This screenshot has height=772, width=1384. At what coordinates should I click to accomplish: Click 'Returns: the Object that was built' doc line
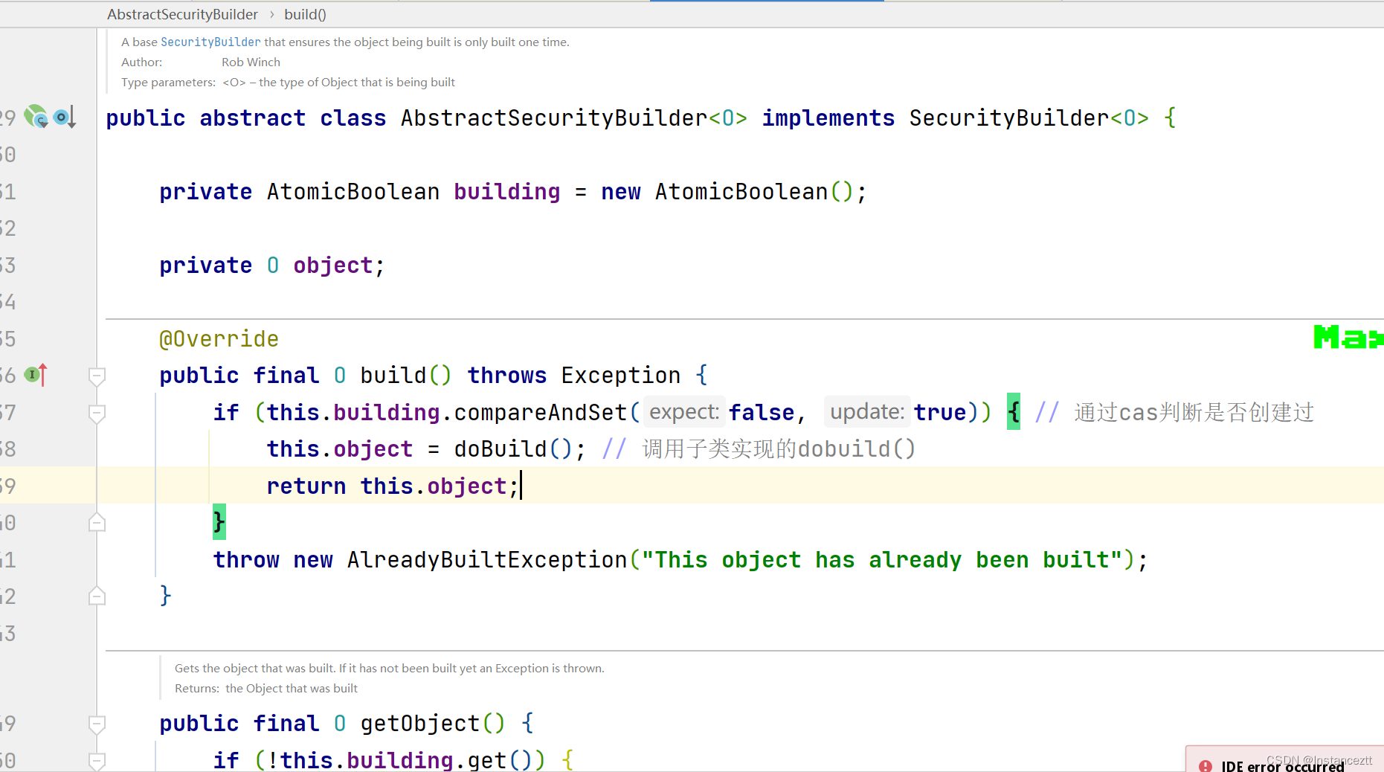(x=266, y=689)
